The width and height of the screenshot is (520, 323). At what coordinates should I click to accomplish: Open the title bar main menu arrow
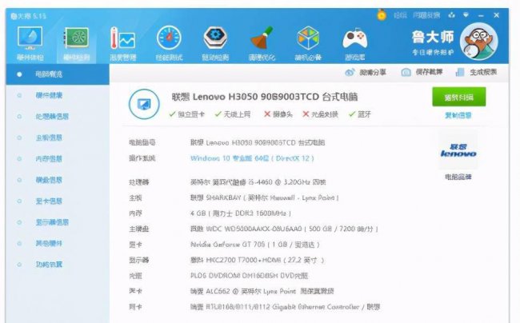pos(466,15)
